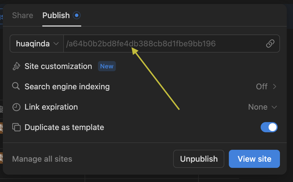Click the Search engine indexing magnifier icon

16,86
